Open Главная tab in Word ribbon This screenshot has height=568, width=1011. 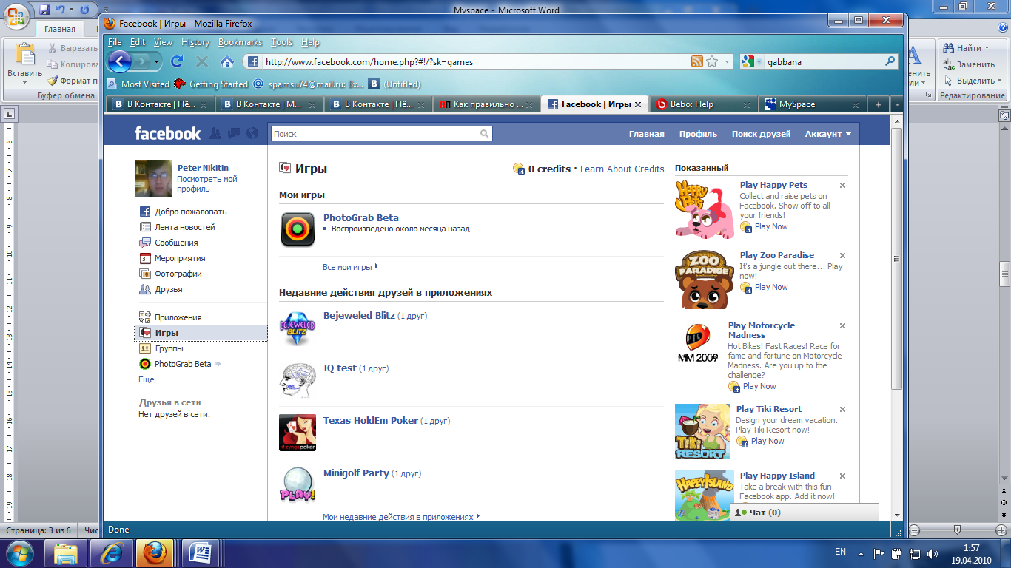tap(59, 29)
